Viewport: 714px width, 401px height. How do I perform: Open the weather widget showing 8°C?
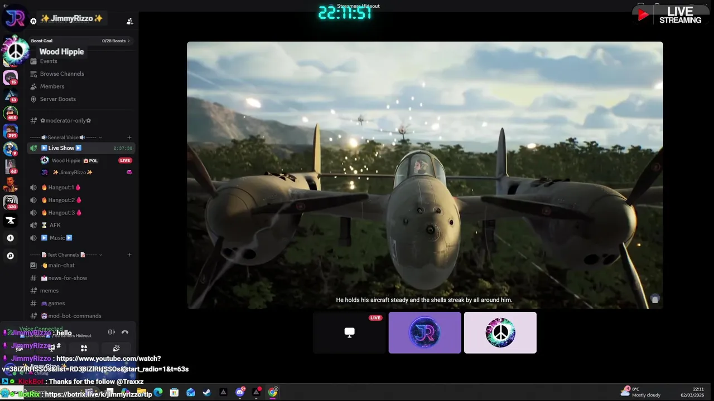point(641,392)
